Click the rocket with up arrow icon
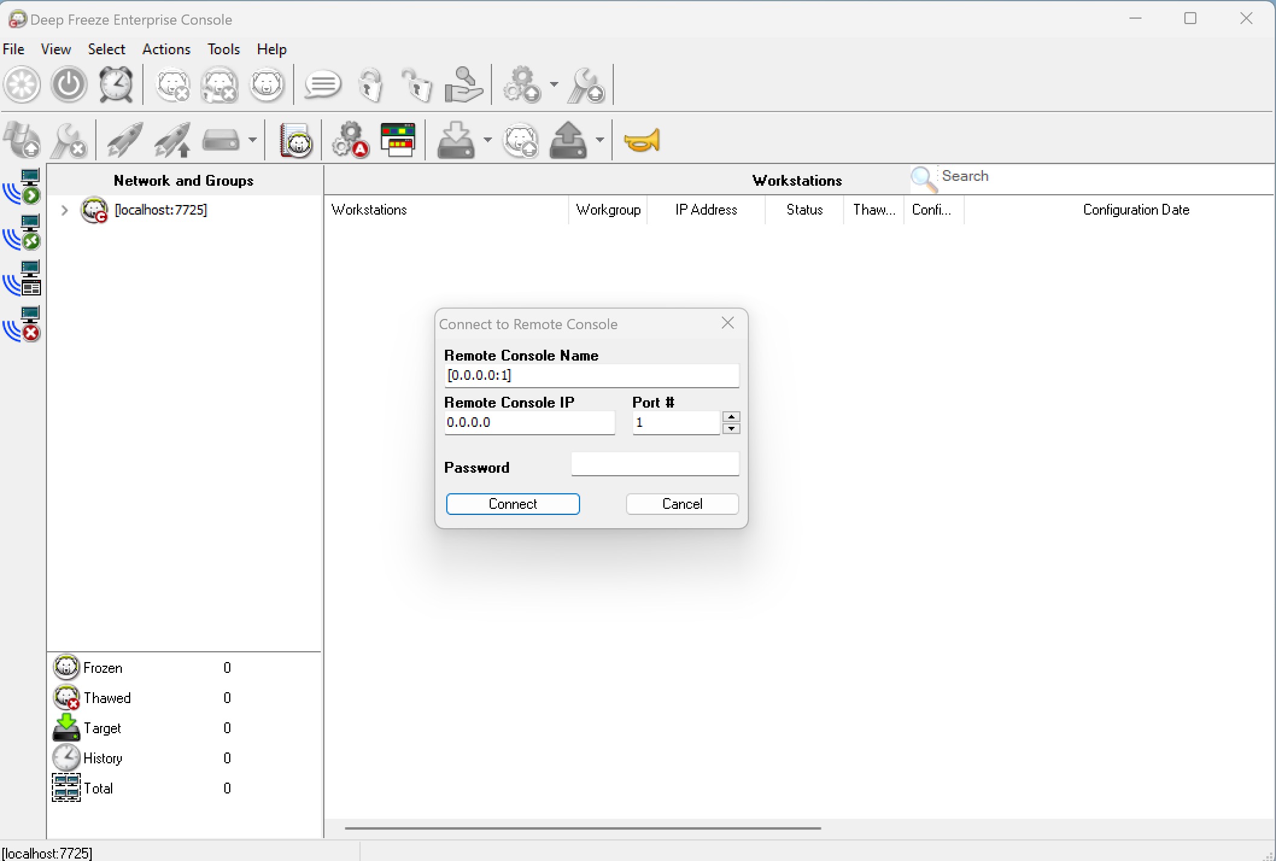This screenshot has width=1276, height=861. tap(172, 140)
